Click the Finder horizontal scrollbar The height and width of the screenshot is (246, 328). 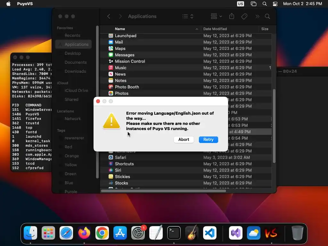point(163,191)
